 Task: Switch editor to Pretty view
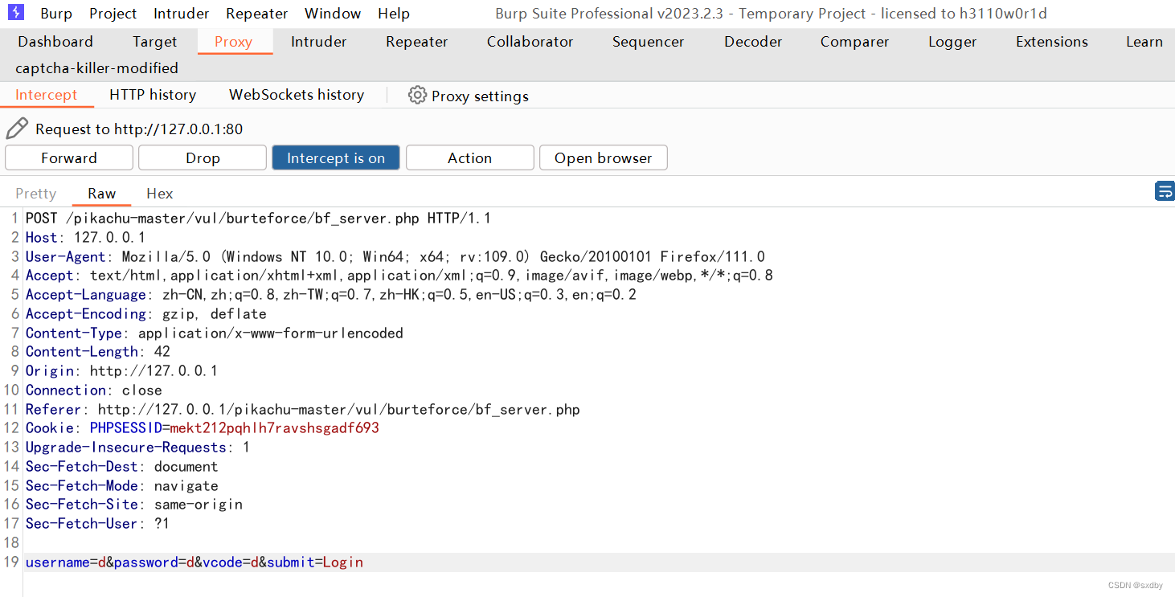[x=36, y=194]
